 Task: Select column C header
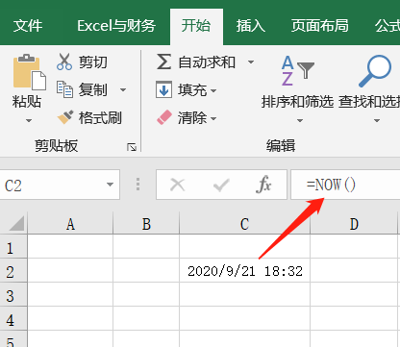(x=245, y=223)
